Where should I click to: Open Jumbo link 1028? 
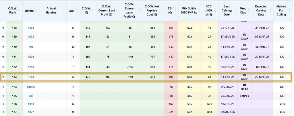coord(31,37)
